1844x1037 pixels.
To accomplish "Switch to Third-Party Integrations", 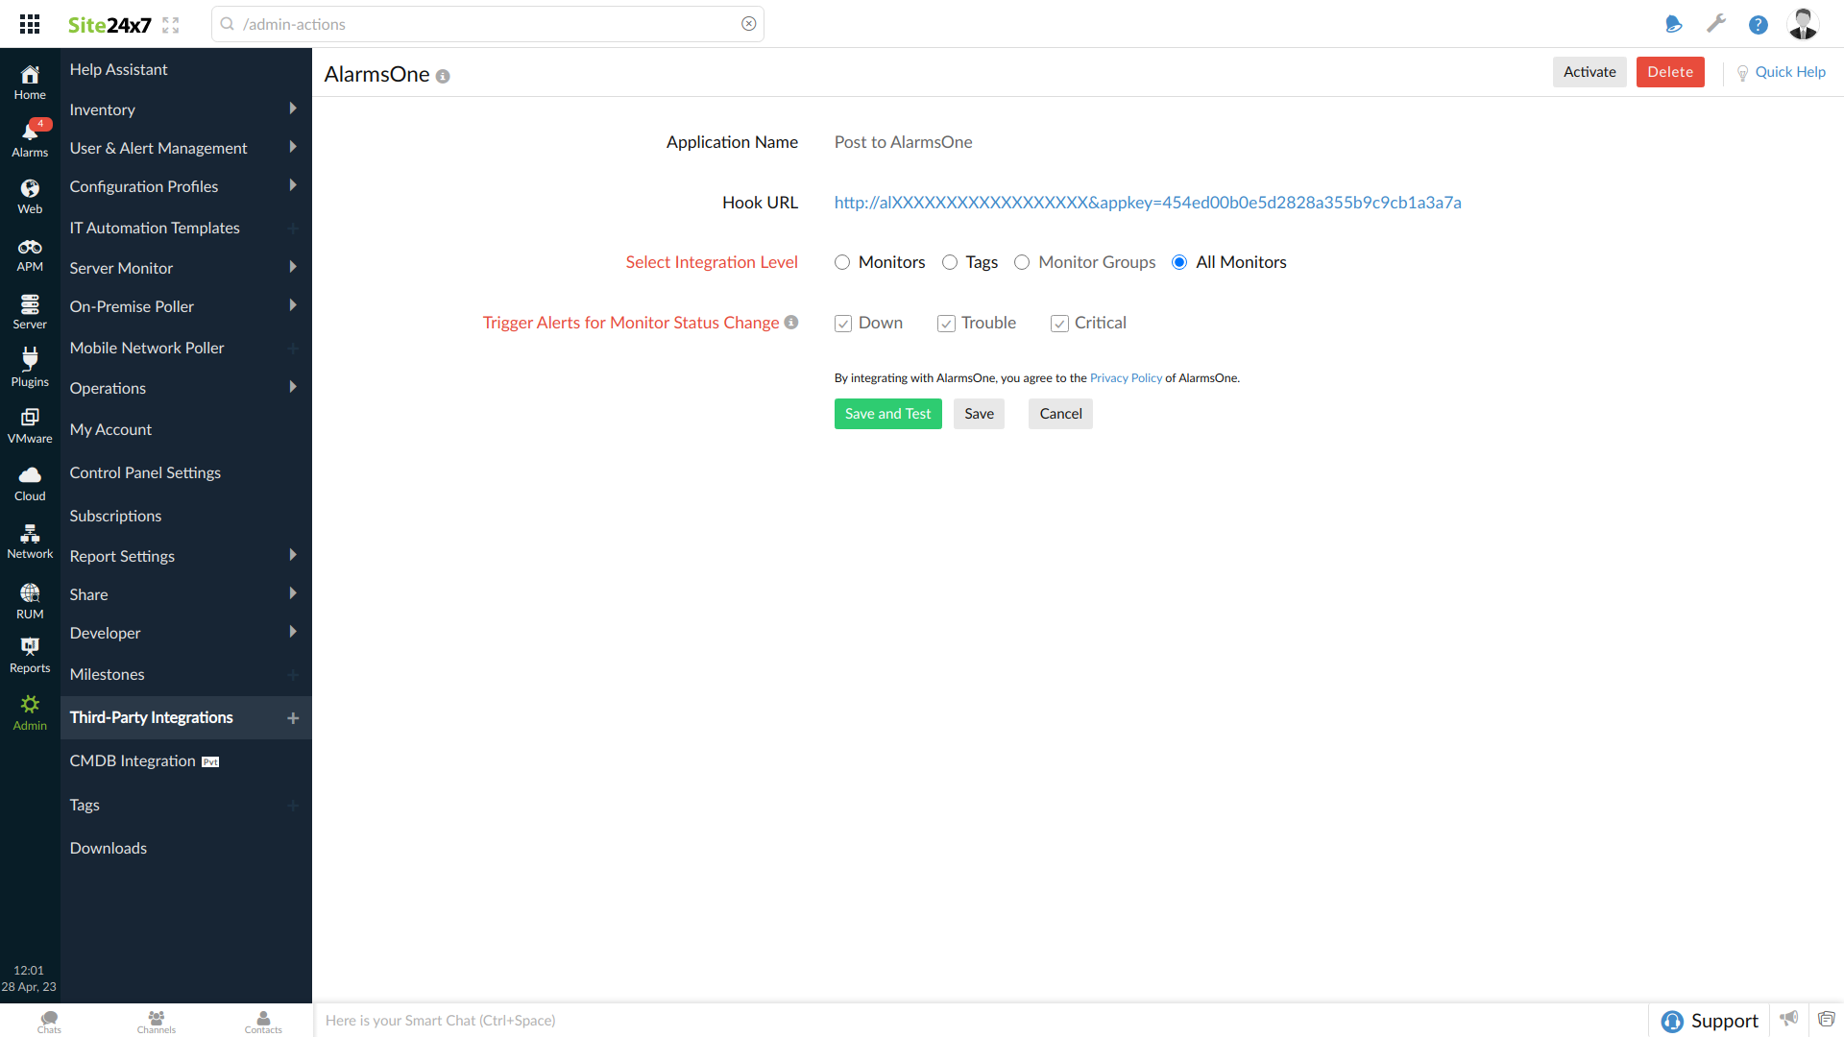I will click(152, 717).
